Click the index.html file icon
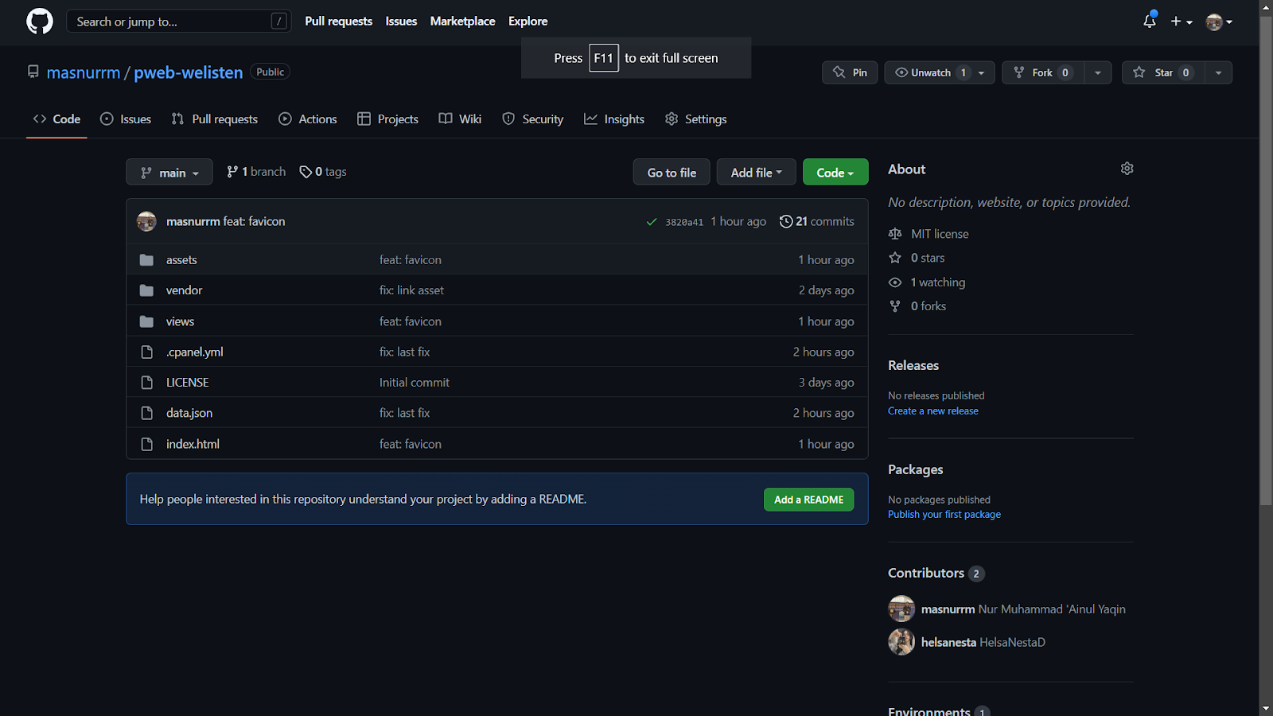Screen dimensions: 1273x716 146,444
